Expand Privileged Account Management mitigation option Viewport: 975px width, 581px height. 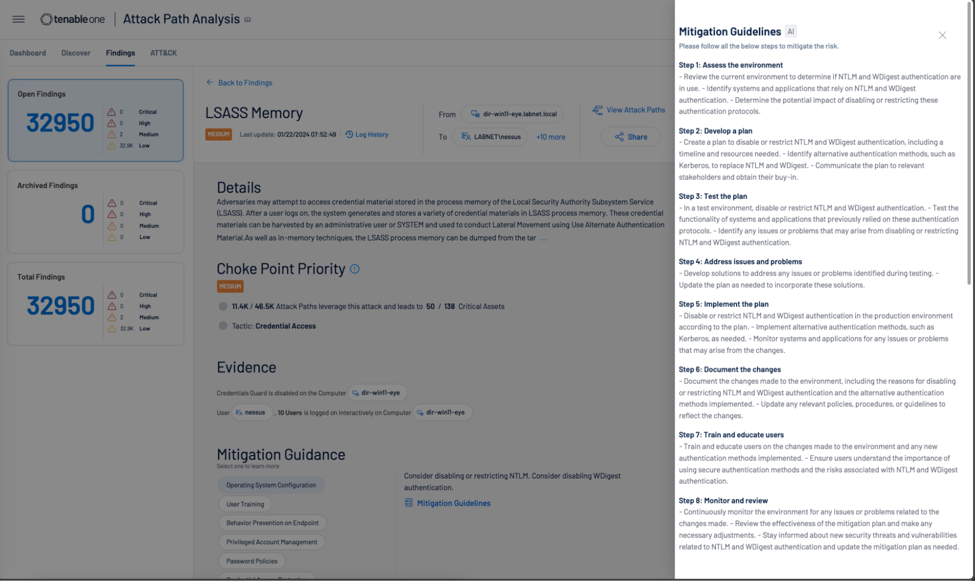pos(272,541)
